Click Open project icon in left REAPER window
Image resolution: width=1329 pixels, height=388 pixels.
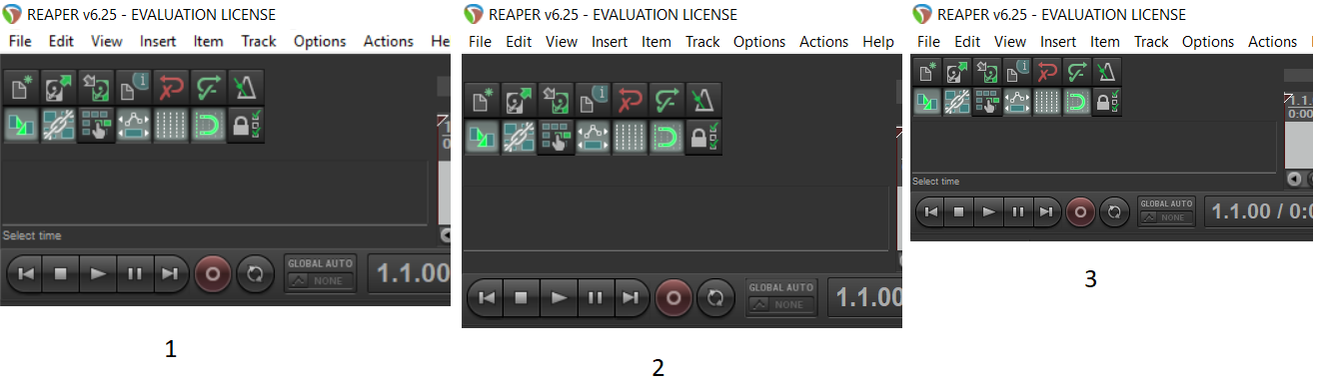click(59, 88)
